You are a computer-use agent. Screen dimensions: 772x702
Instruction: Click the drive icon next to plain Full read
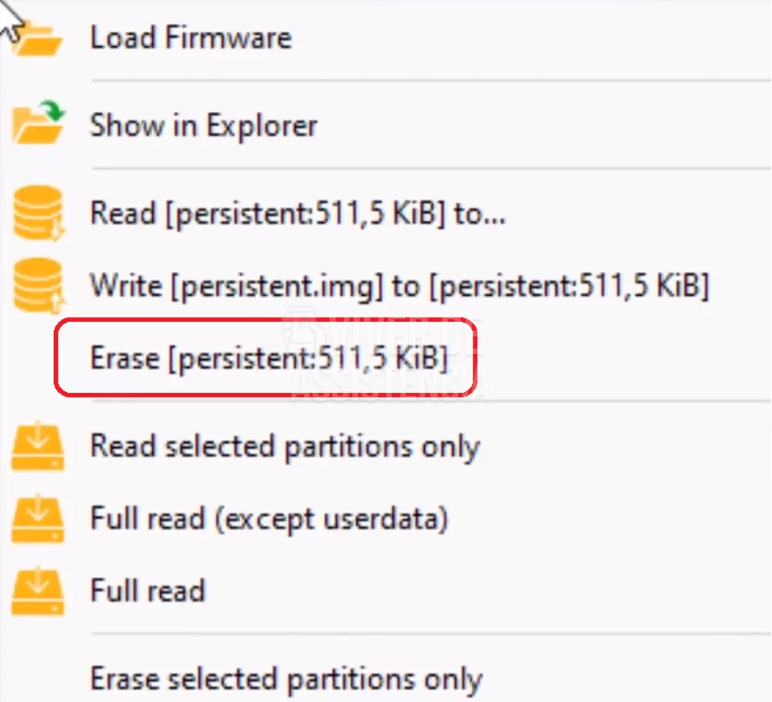[x=38, y=590]
